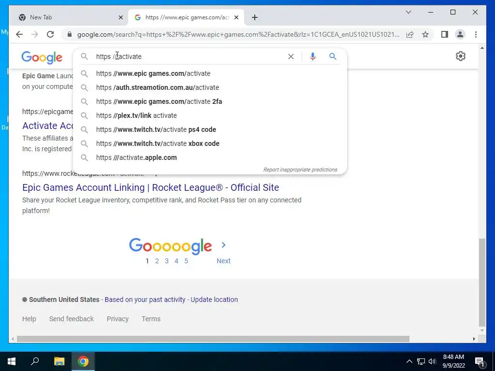Open the Chrome profile avatar
Screen dimensions: 495x371
[460, 34]
